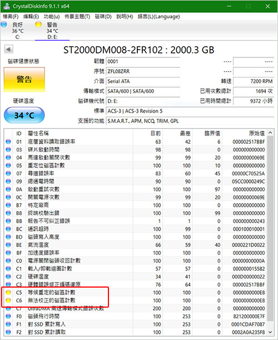This screenshot has height=340, width=278.
Task: Click the blue status icon for attribute 04
Action: [x=8, y=157]
